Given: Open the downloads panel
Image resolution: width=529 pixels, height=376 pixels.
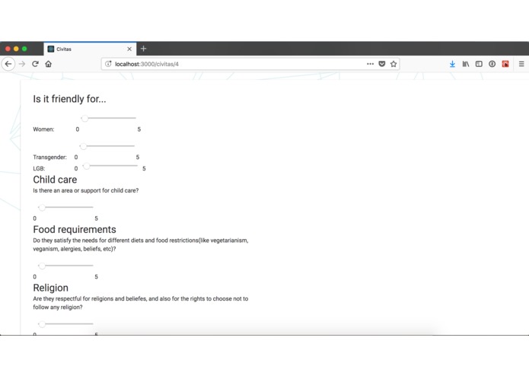Looking at the screenshot, I should (452, 64).
